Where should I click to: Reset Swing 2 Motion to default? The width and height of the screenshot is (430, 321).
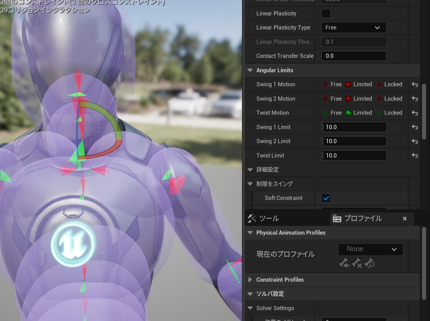click(415, 99)
